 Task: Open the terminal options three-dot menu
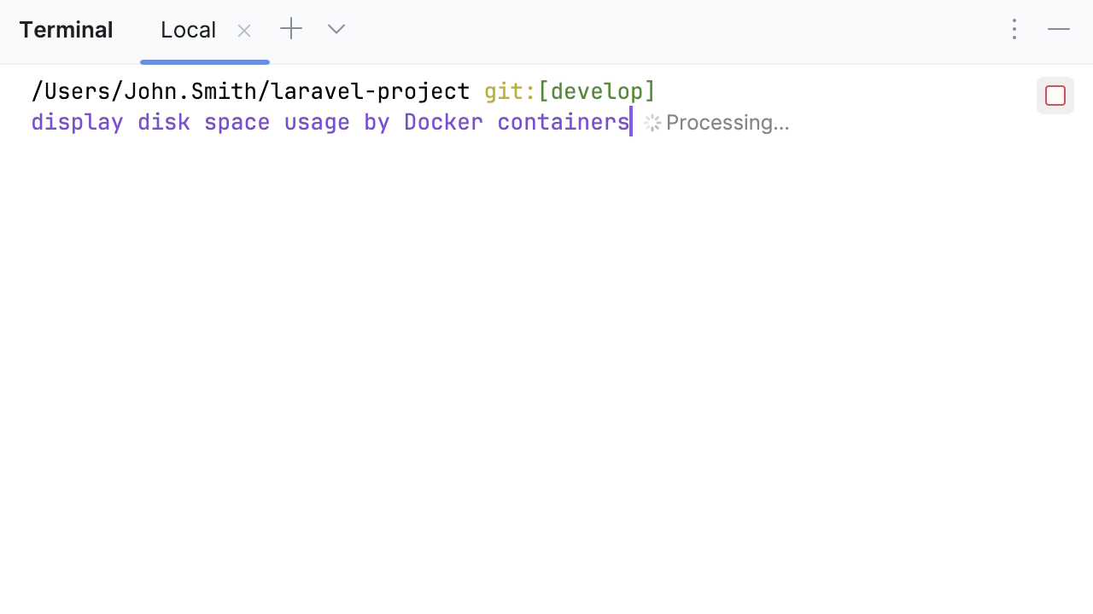tap(1014, 29)
